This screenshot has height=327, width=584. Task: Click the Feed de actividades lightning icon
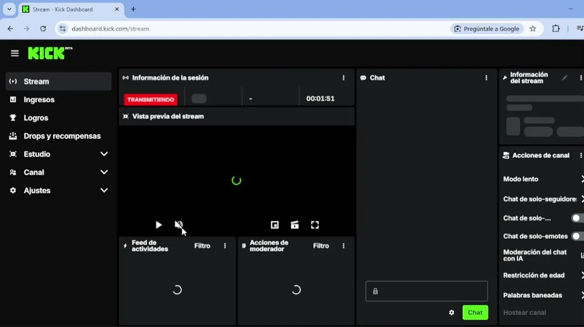[126, 246]
